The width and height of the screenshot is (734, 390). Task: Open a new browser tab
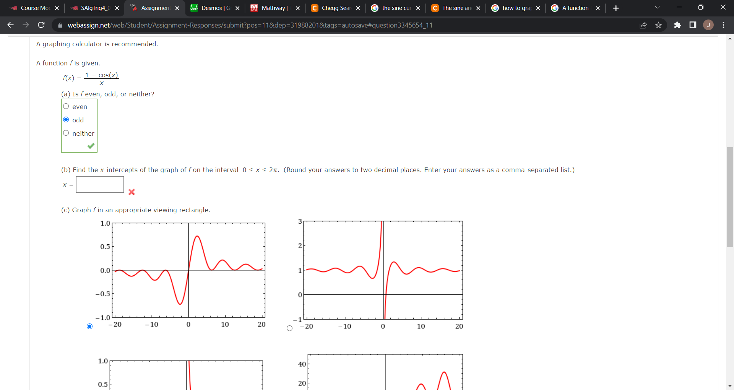615,8
